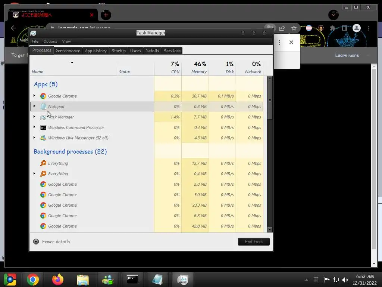382x287 pixels.
Task: Open Chrome extensions puzzle icon
Action: [x=332, y=28]
